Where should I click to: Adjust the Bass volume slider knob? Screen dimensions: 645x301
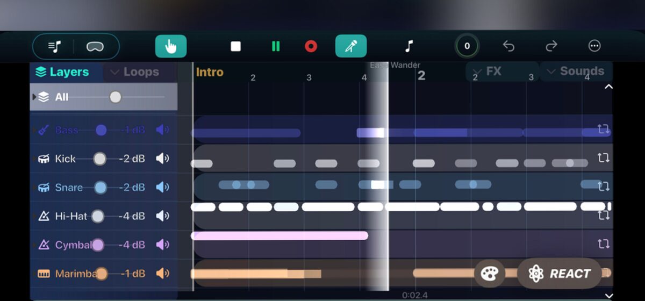coord(101,130)
